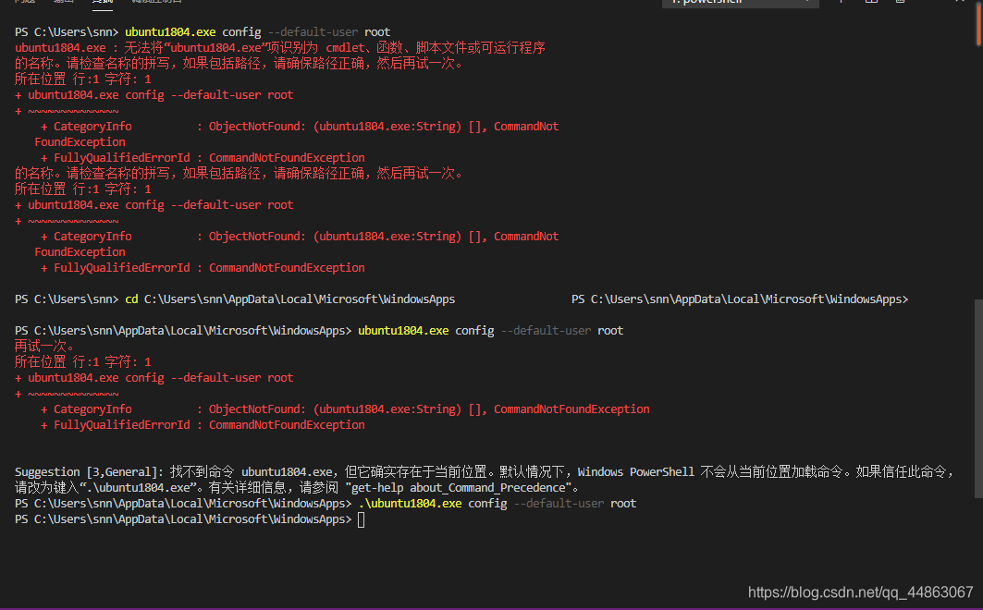Select the split terminal icon

[870, 3]
